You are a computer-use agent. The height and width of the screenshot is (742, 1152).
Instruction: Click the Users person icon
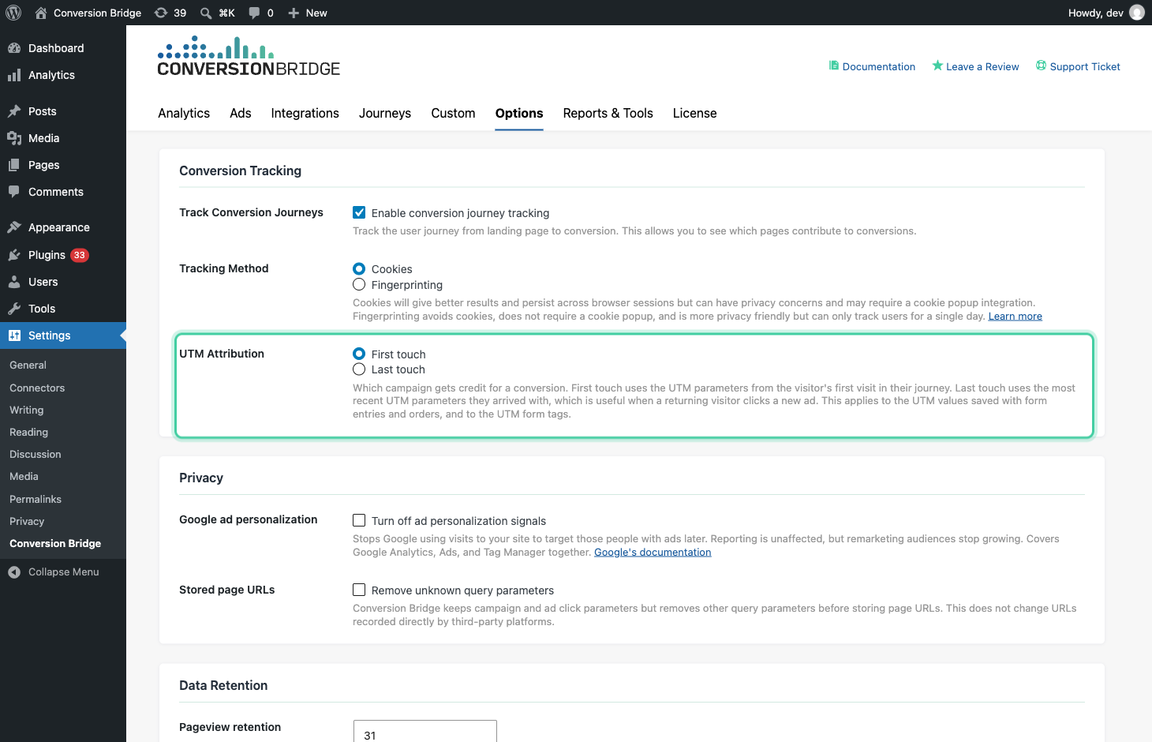click(14, 282)
